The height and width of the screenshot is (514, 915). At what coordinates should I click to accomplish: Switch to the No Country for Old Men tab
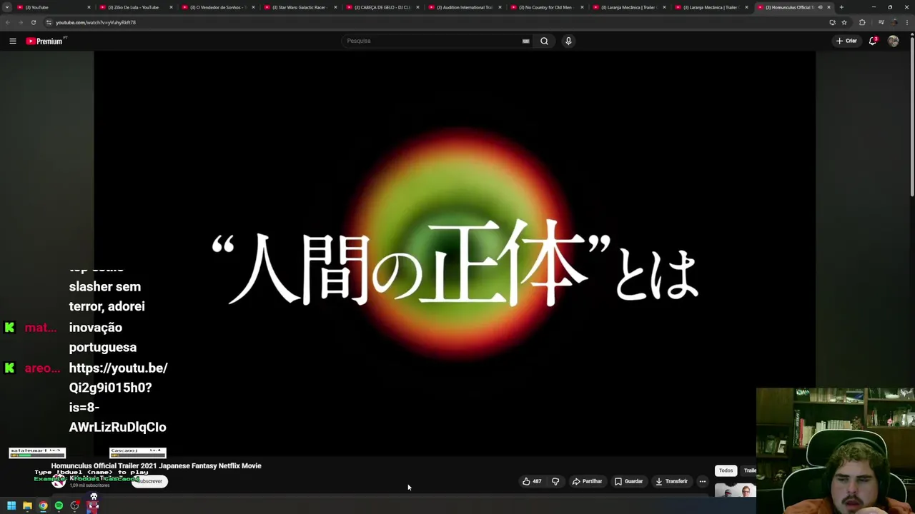pos(545,7)
